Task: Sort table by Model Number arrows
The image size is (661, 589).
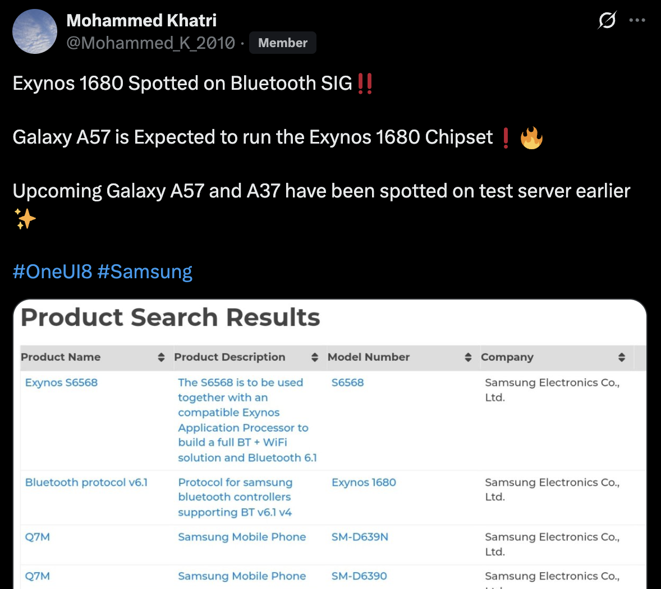Action: coord(468,357)
